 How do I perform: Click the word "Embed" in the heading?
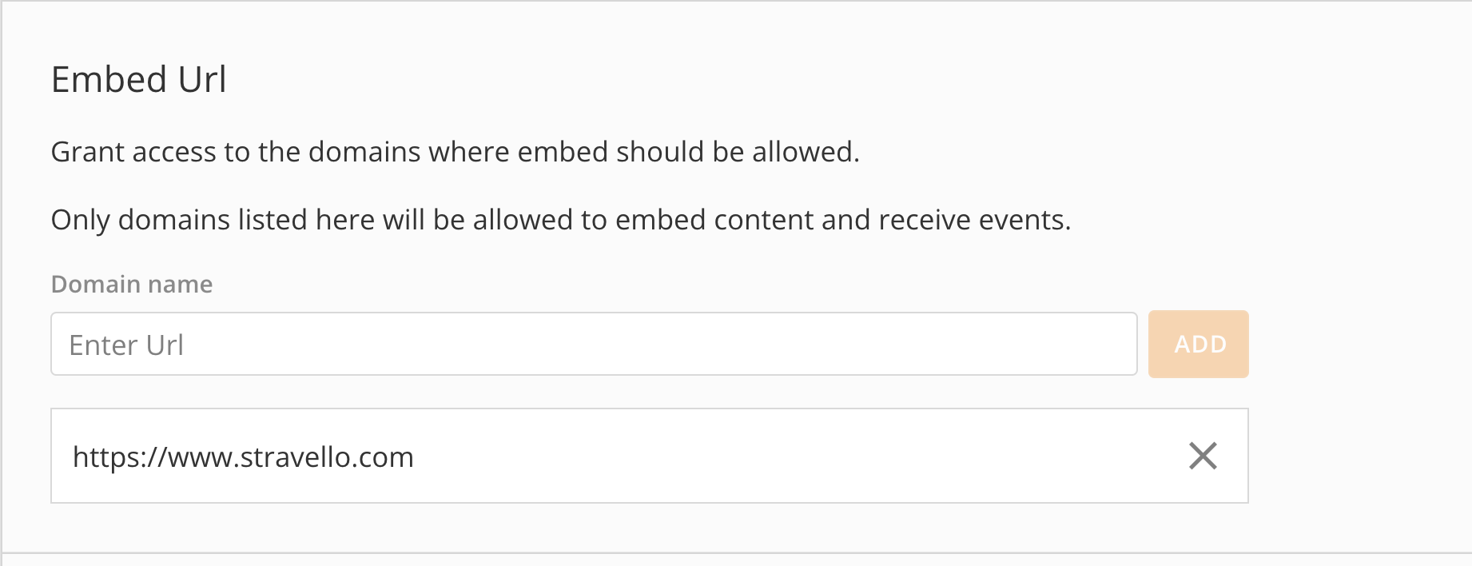109,80
